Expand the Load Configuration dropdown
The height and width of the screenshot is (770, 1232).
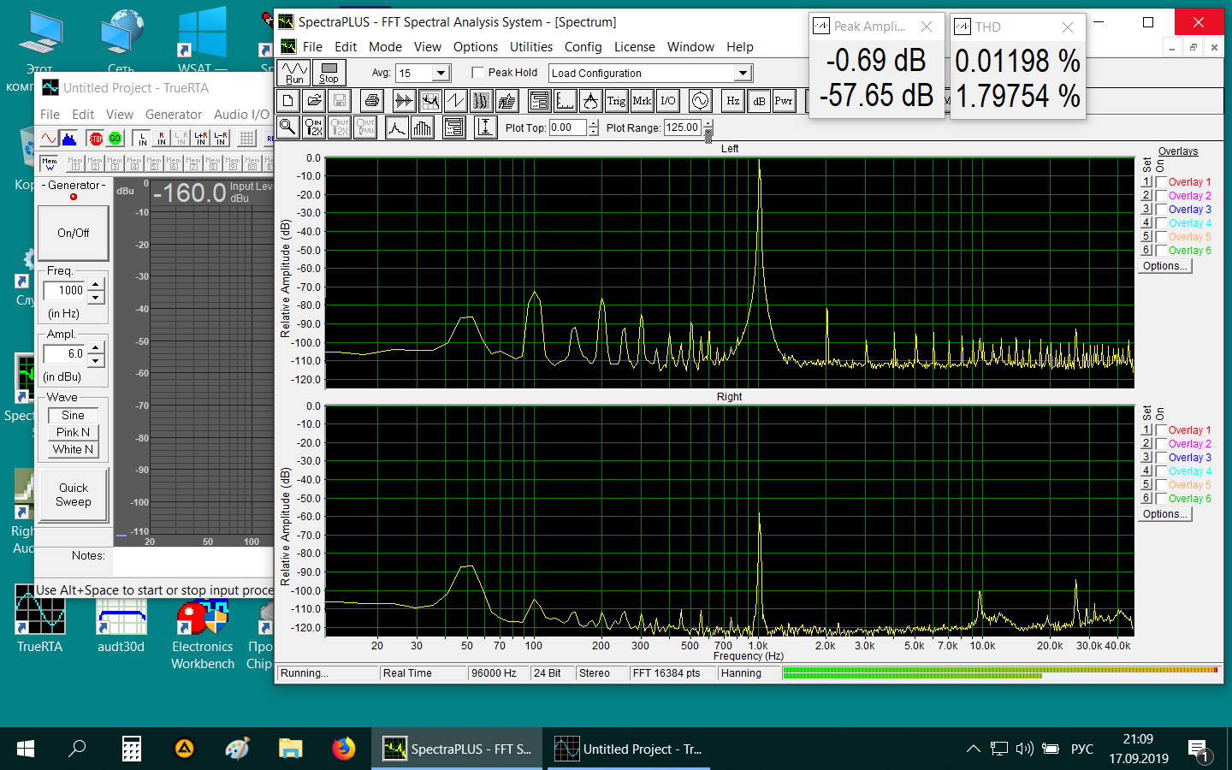[743, 74]
